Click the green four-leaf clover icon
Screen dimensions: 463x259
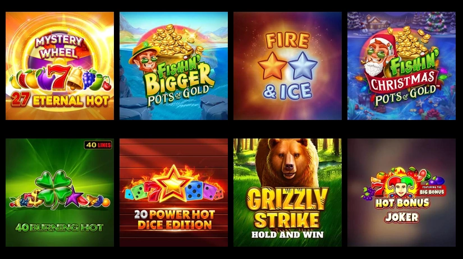click(x=54, y=189)
